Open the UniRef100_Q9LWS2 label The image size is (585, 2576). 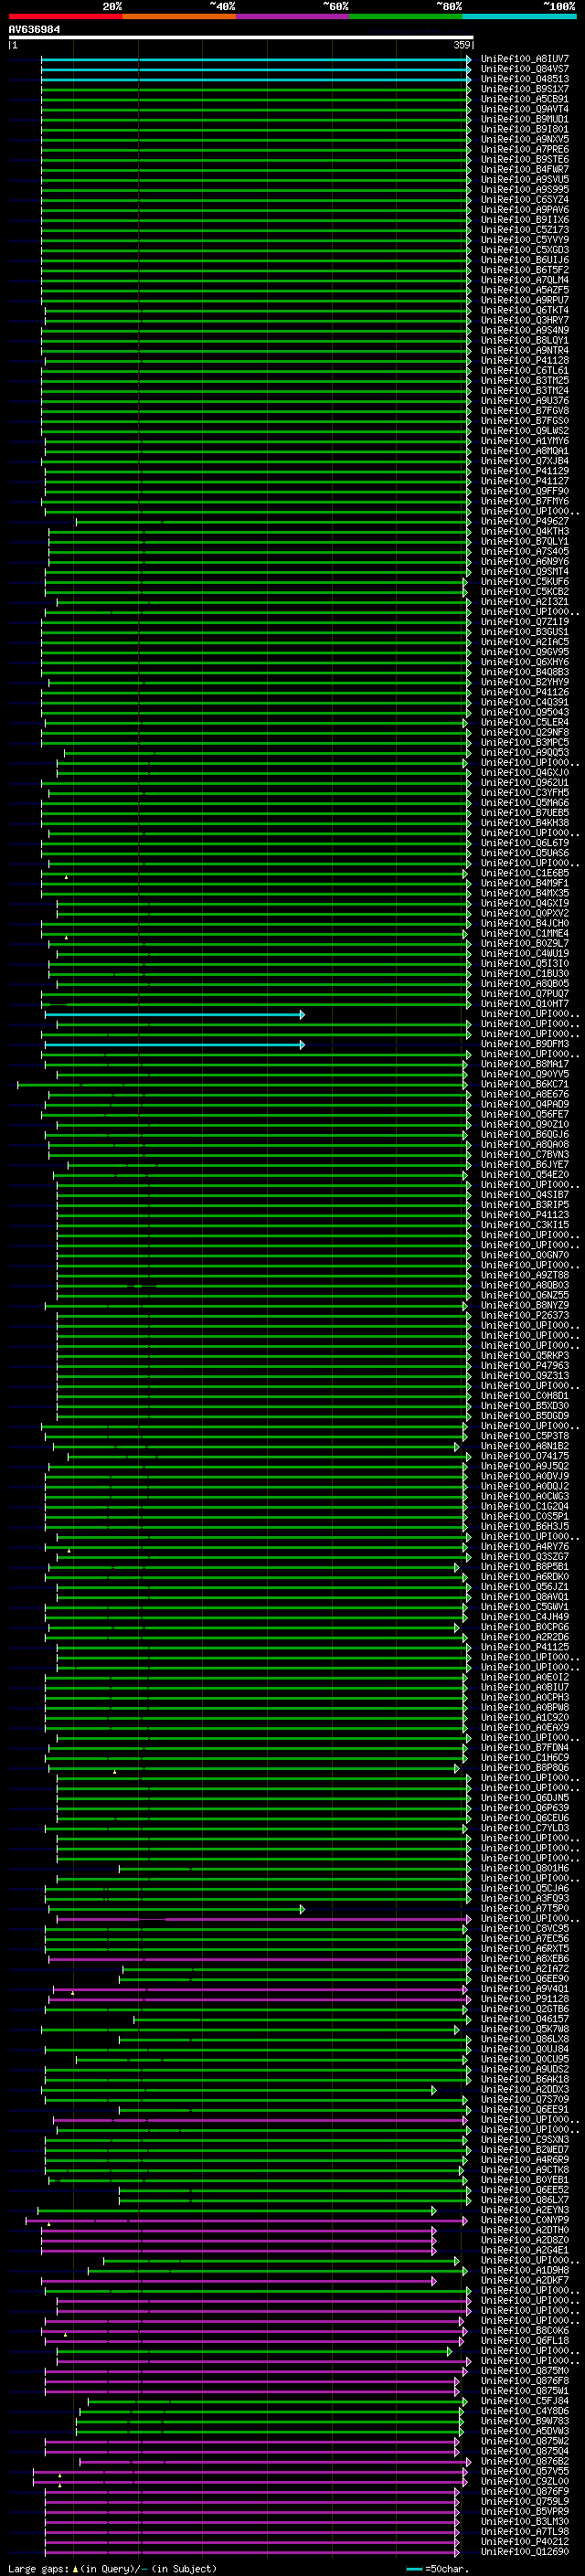click(525, 430)
